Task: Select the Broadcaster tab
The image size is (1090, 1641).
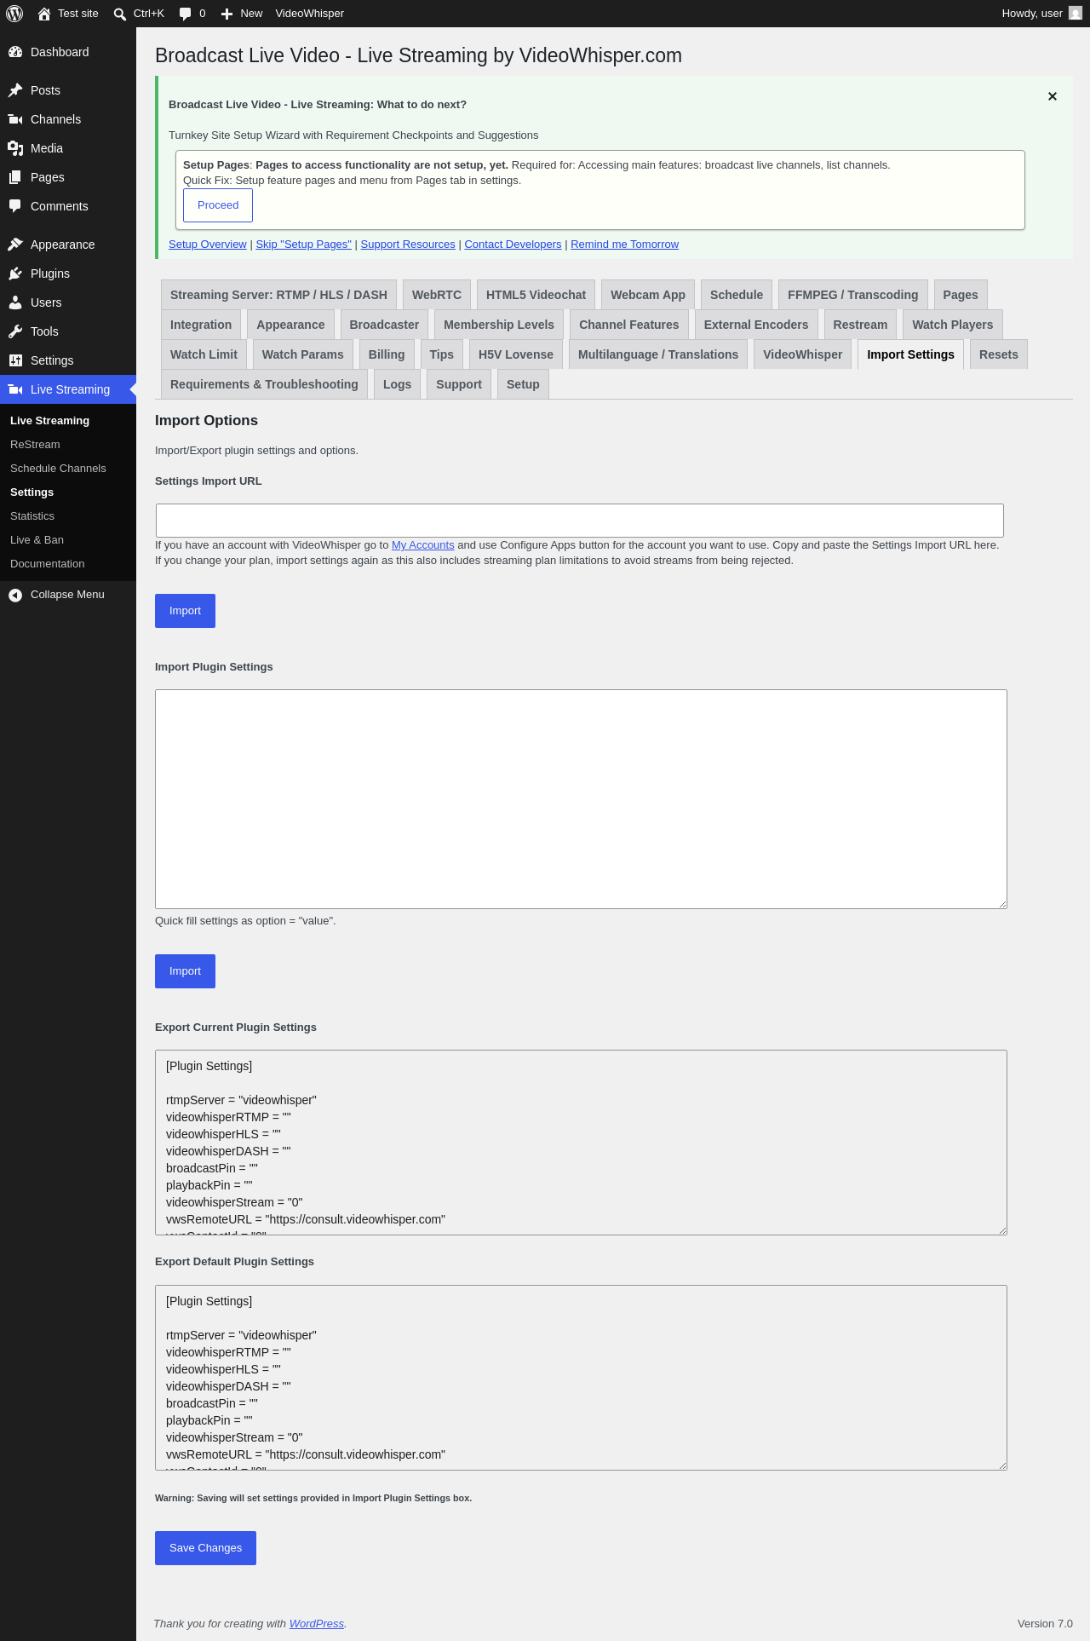Action: [384, 325]
